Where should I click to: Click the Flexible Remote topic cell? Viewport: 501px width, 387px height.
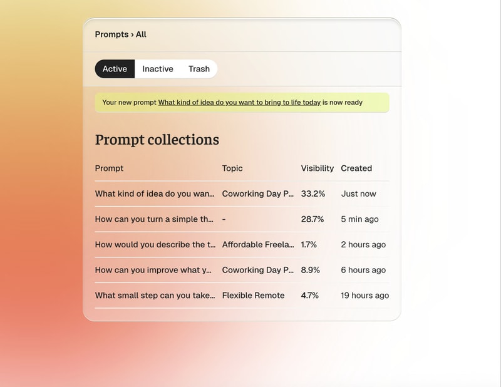point(253,296)
